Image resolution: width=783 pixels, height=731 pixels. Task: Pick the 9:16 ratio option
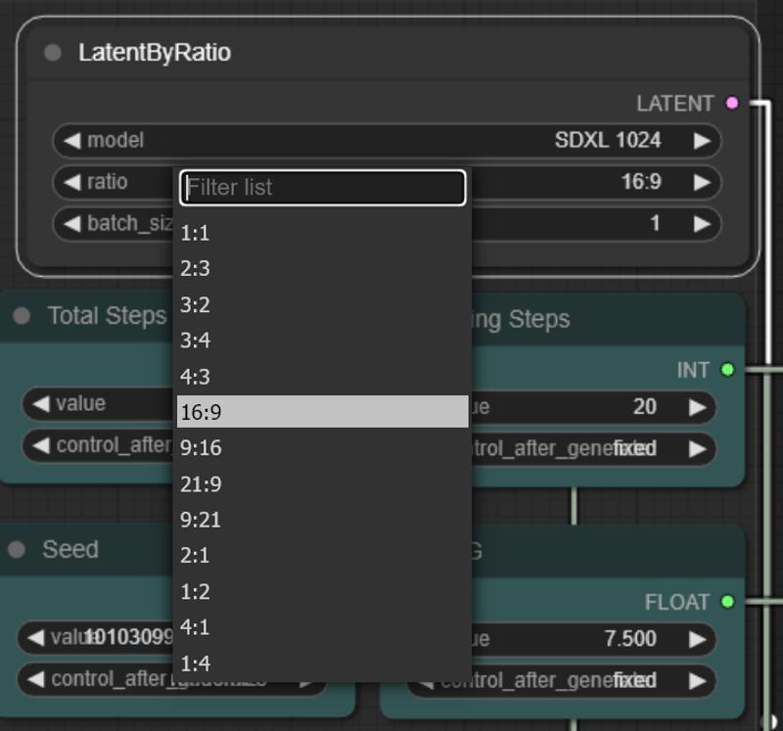pyautogui.click(x=323, y=448)
